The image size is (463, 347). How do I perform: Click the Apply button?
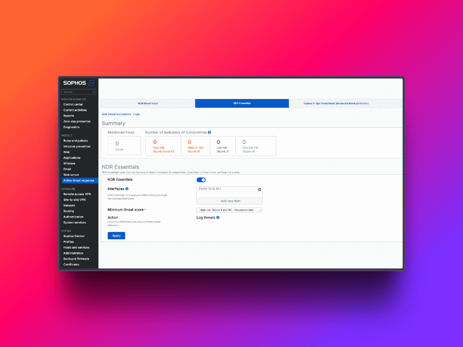(x=116, y=235)
